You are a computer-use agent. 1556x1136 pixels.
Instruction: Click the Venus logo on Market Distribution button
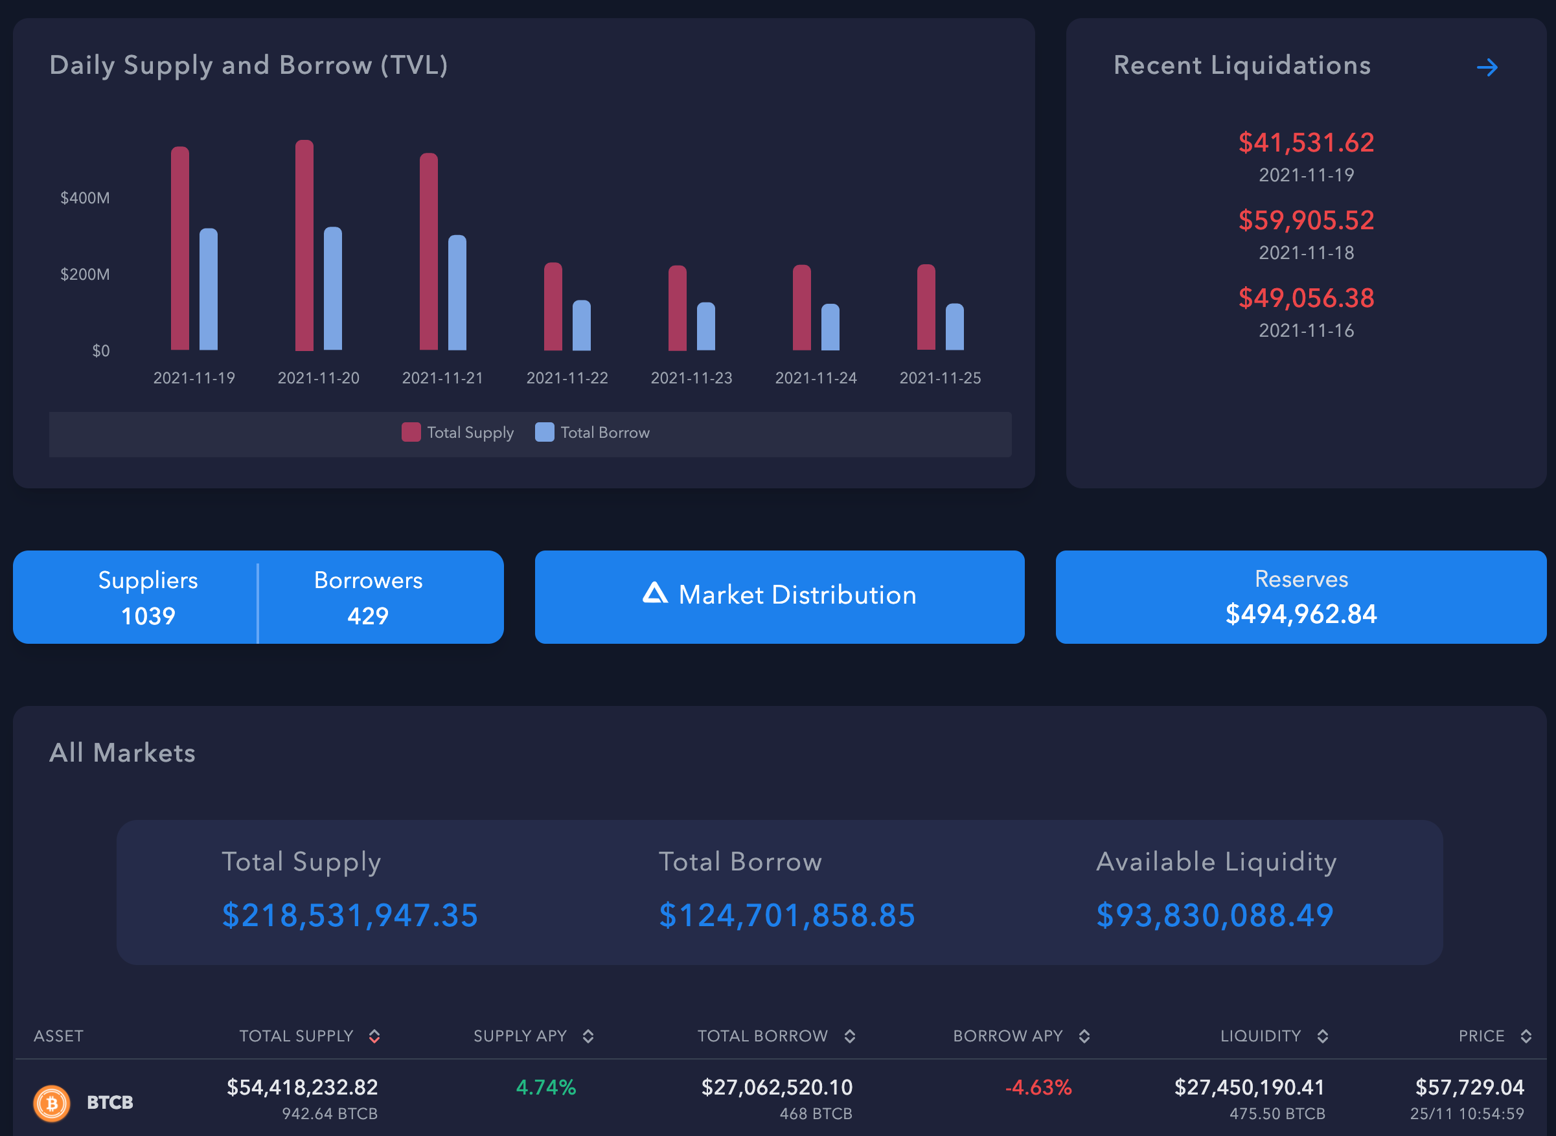click(656, 594)
